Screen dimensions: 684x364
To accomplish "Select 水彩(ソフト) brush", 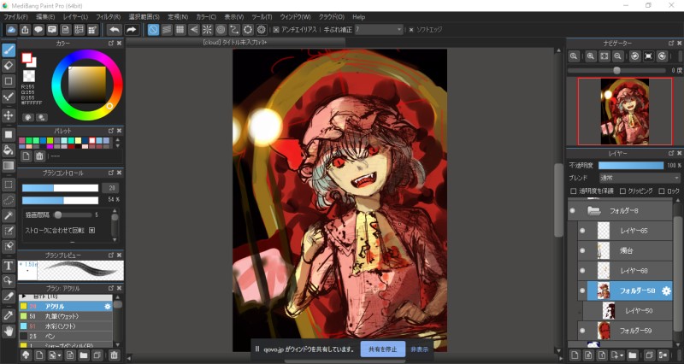I will point(66,326).
